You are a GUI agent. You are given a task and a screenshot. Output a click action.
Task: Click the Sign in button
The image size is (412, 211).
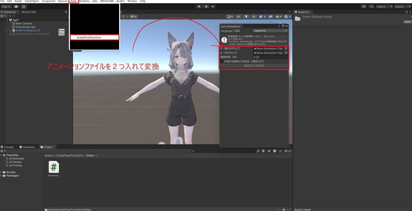[6, 6]
